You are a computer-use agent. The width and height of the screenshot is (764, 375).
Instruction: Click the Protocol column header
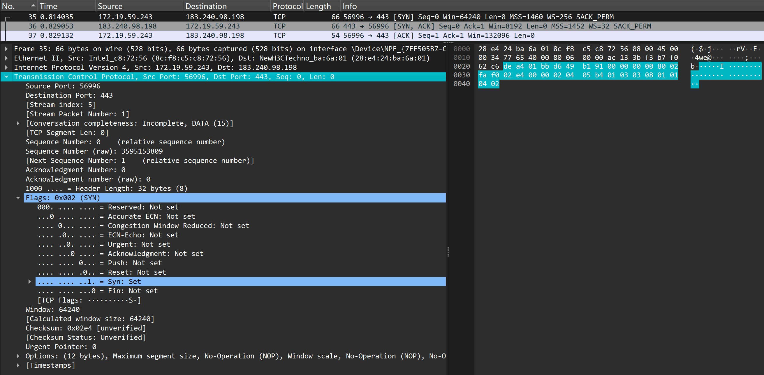(x=287, y=6)
